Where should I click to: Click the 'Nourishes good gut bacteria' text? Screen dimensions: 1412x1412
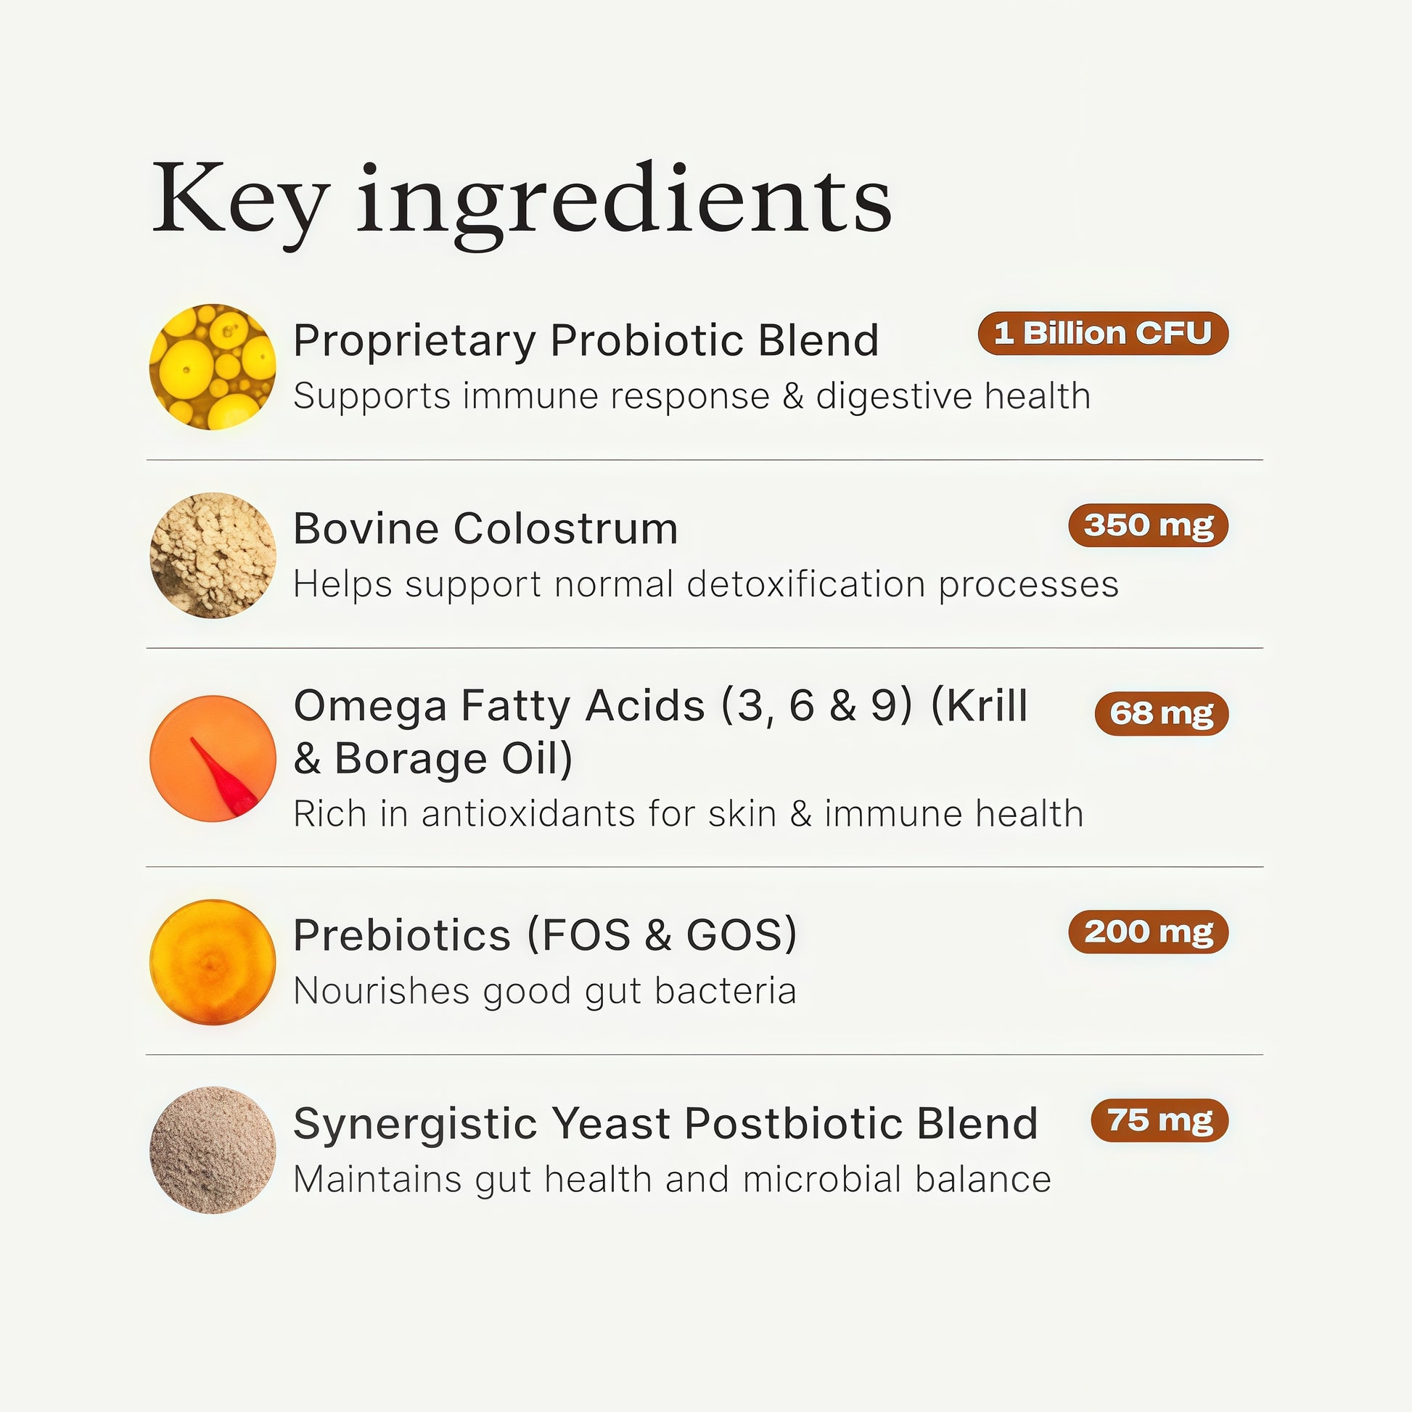point(544,992)
